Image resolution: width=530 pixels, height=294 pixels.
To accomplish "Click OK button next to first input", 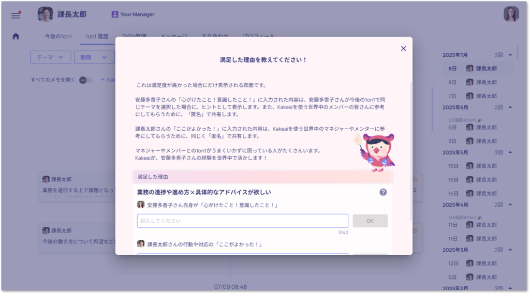I will click(370, 221).
